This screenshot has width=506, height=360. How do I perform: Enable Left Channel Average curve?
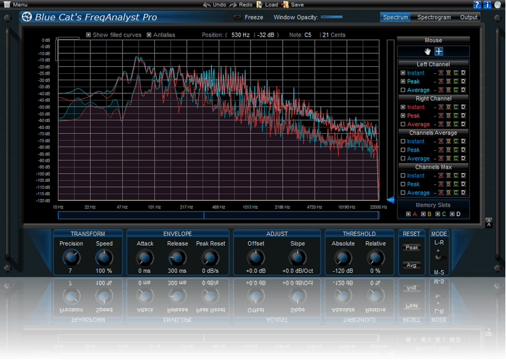(403, 90)
